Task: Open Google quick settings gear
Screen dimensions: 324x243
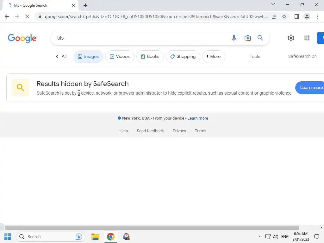Action: (x=291, y=38)
